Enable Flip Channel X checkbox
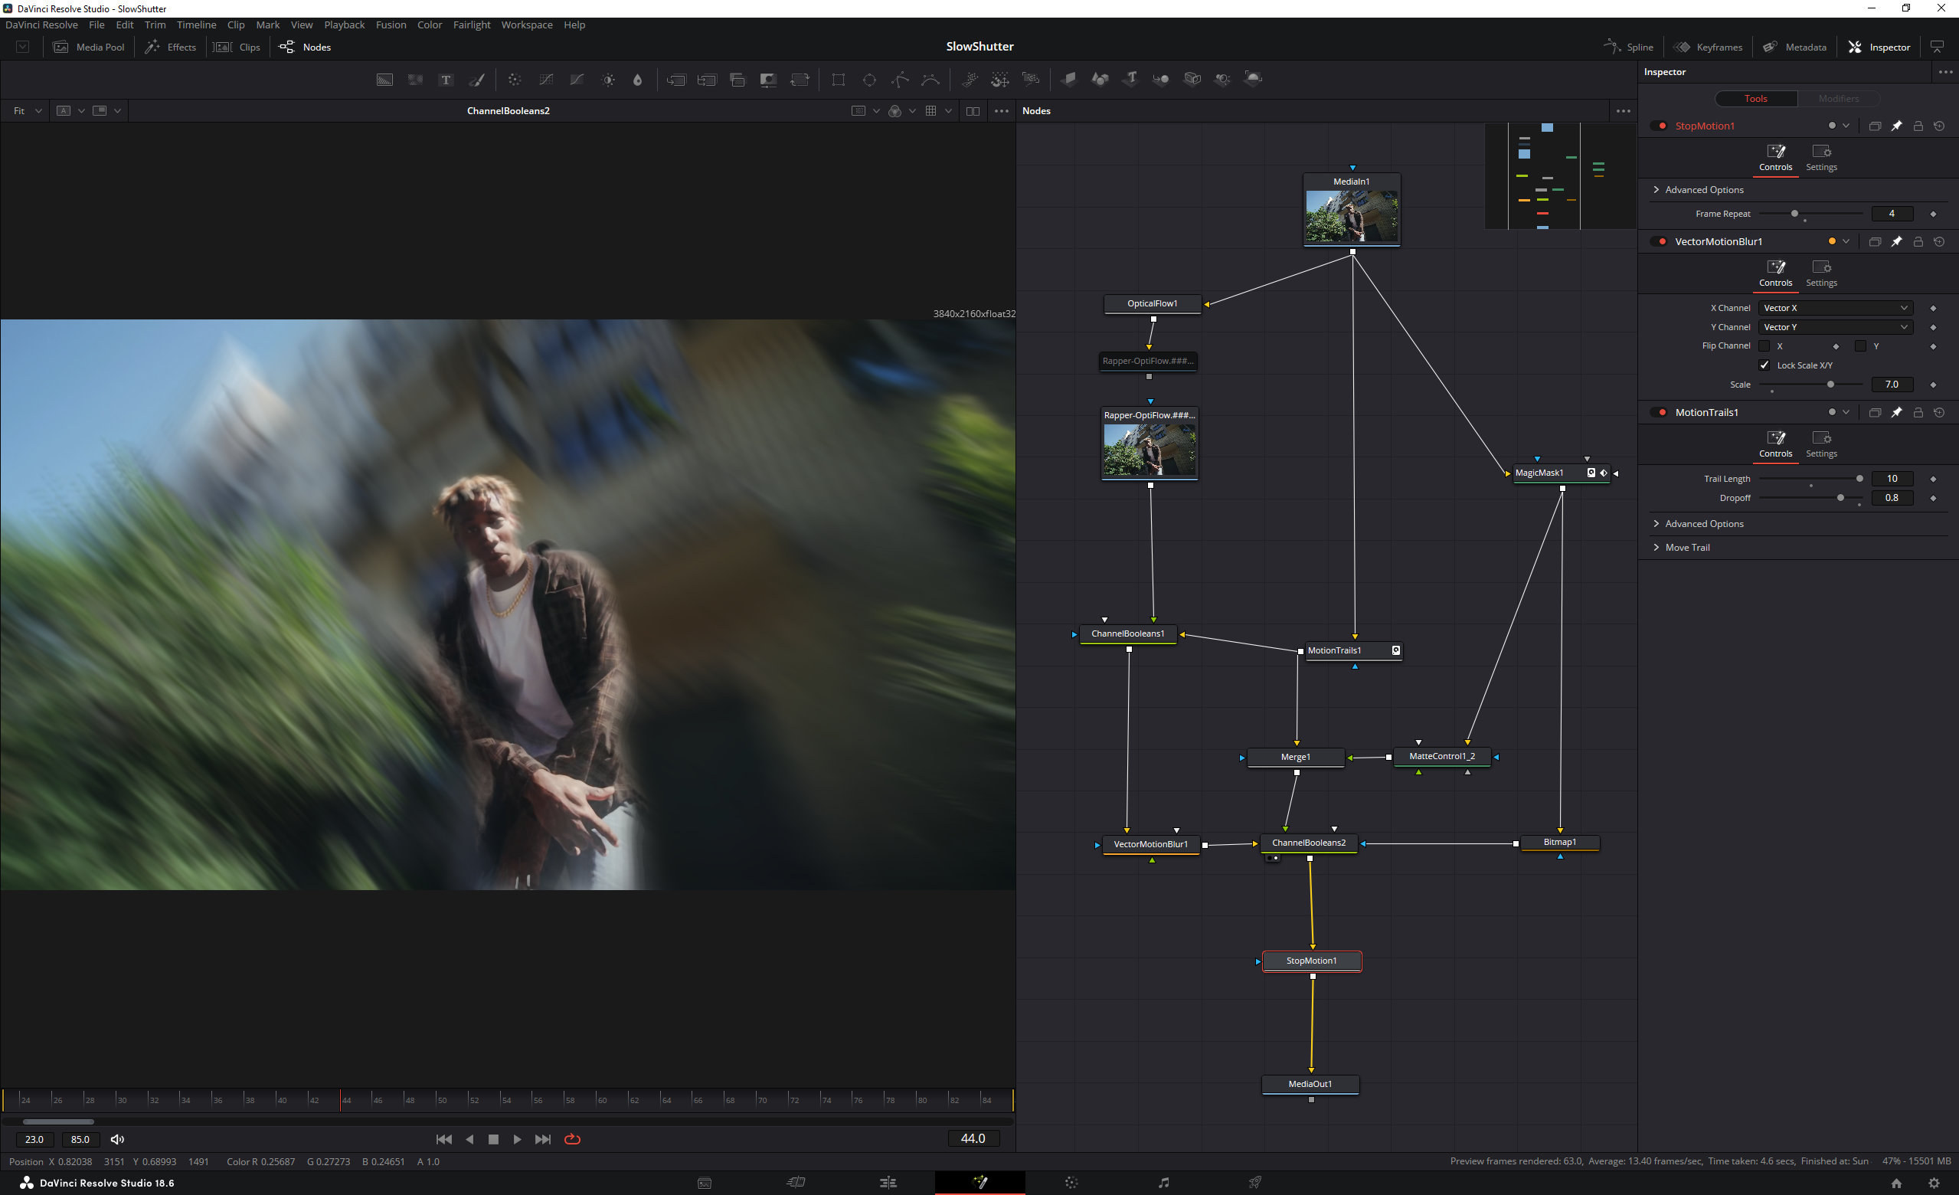Image resolution: width=1959 pixels, height=1195 pixels. pos(1764,345)
